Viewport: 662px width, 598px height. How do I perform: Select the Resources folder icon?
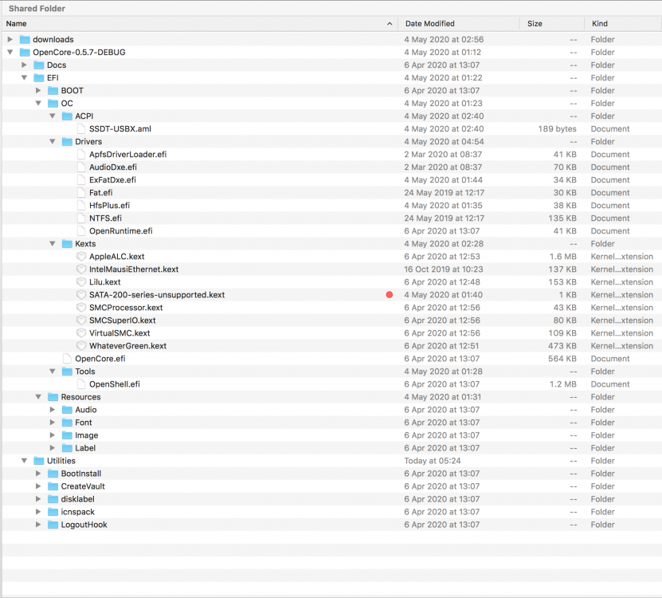tap(53, 397)
